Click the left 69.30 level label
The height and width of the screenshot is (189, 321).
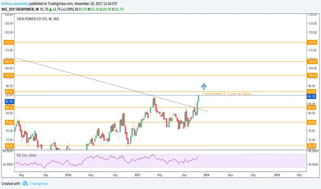[x=9, y=146]
